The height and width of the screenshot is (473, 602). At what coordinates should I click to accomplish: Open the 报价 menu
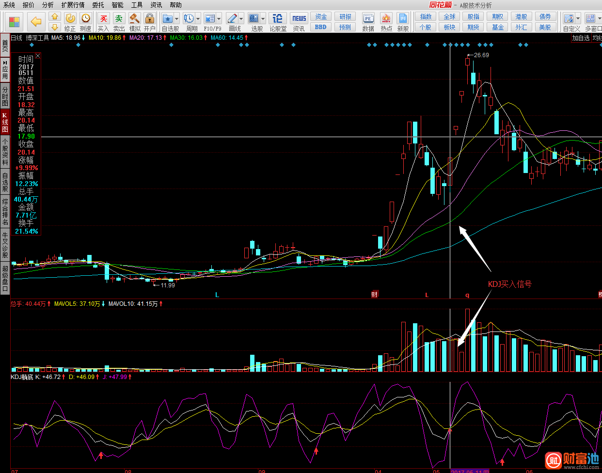pos(29,5)
